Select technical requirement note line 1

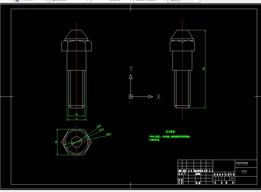click(169, 137)
